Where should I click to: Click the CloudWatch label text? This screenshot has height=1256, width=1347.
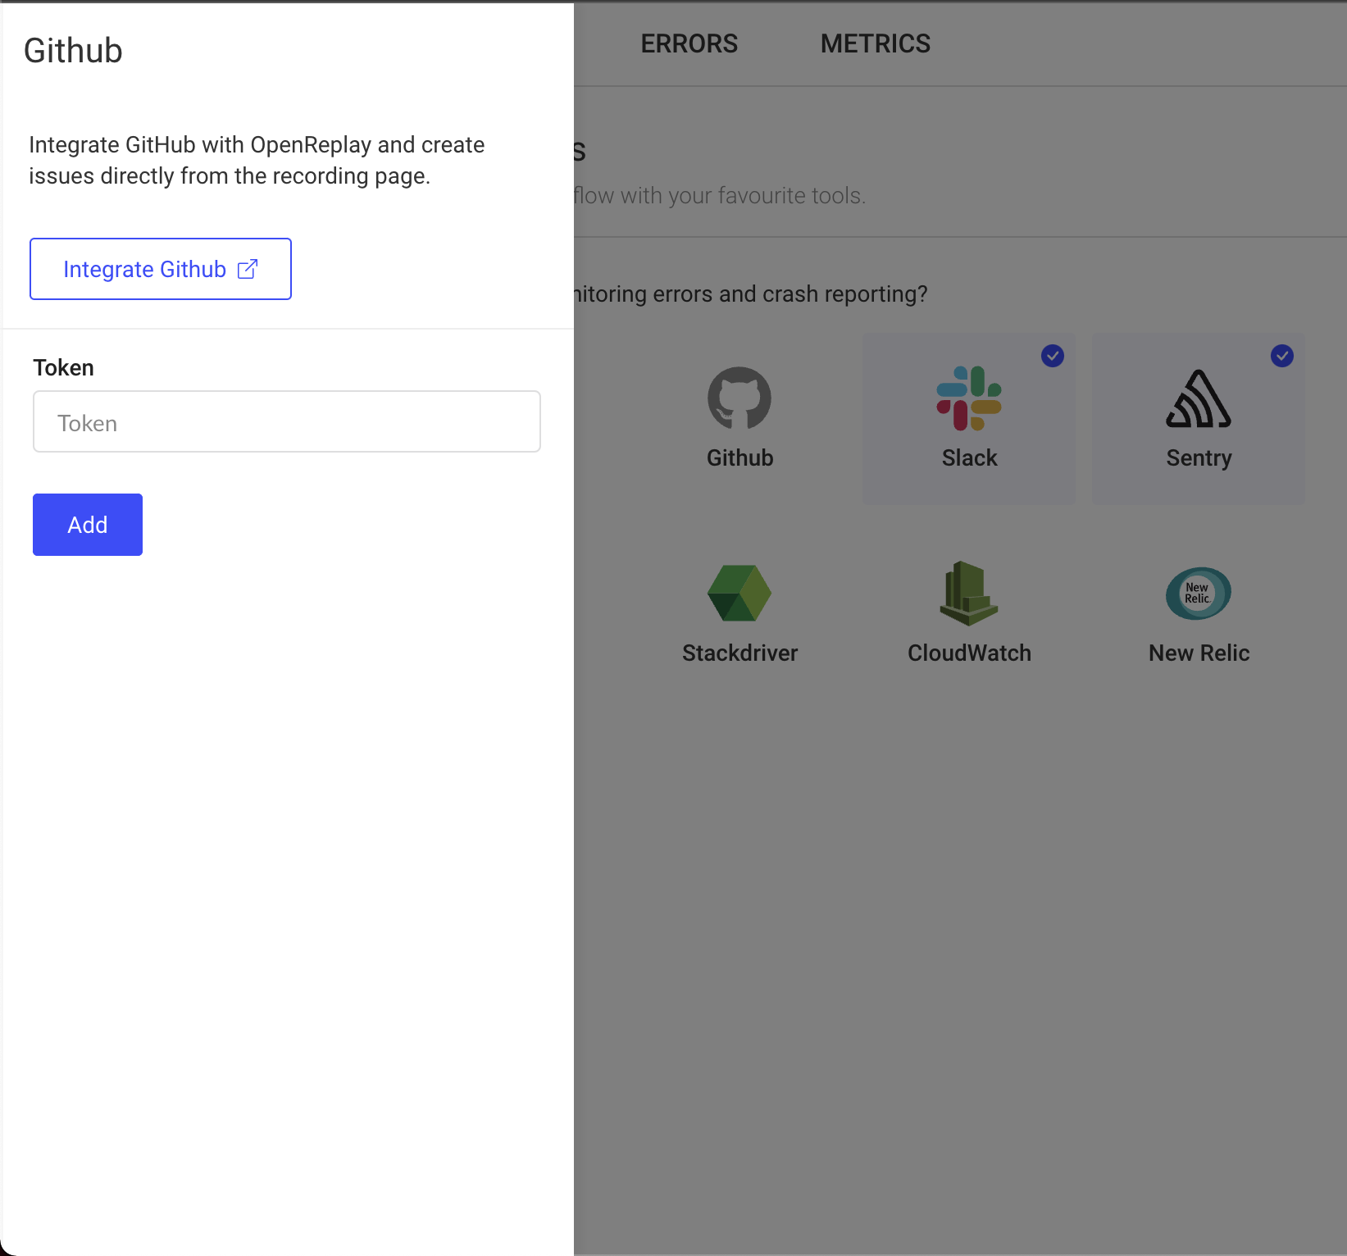970,653
